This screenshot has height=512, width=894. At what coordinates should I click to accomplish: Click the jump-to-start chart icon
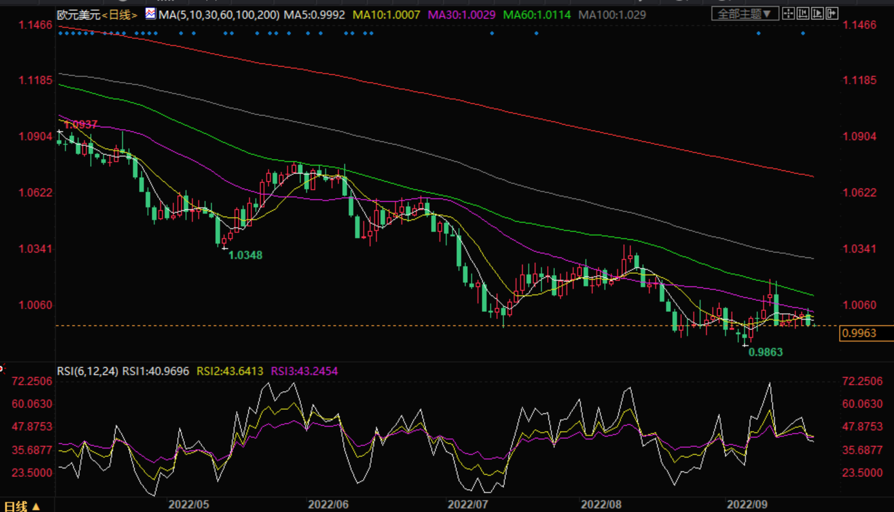tap(803, 13)
